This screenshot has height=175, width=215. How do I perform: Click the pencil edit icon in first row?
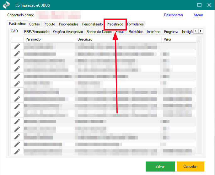pos(17,46)
